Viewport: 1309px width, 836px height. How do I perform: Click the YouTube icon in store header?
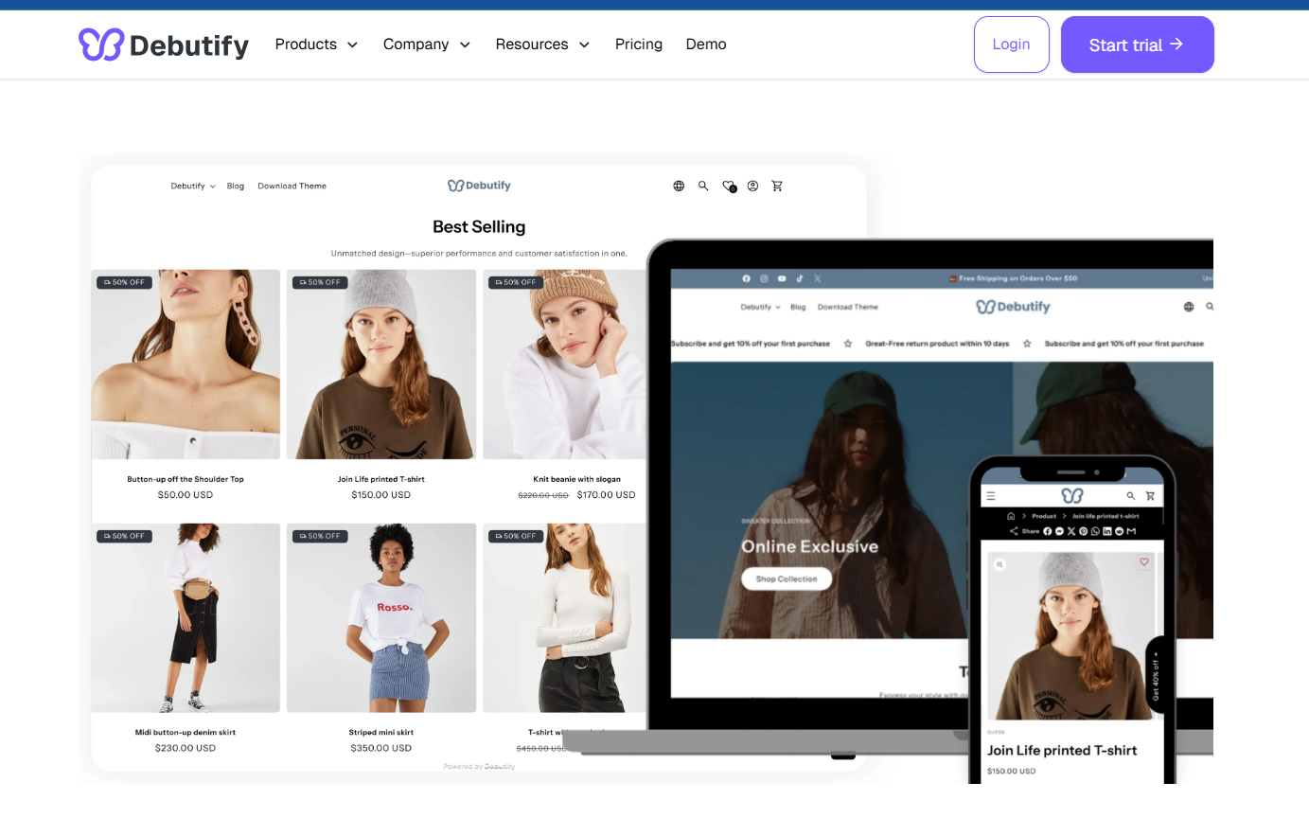point(782,278)
